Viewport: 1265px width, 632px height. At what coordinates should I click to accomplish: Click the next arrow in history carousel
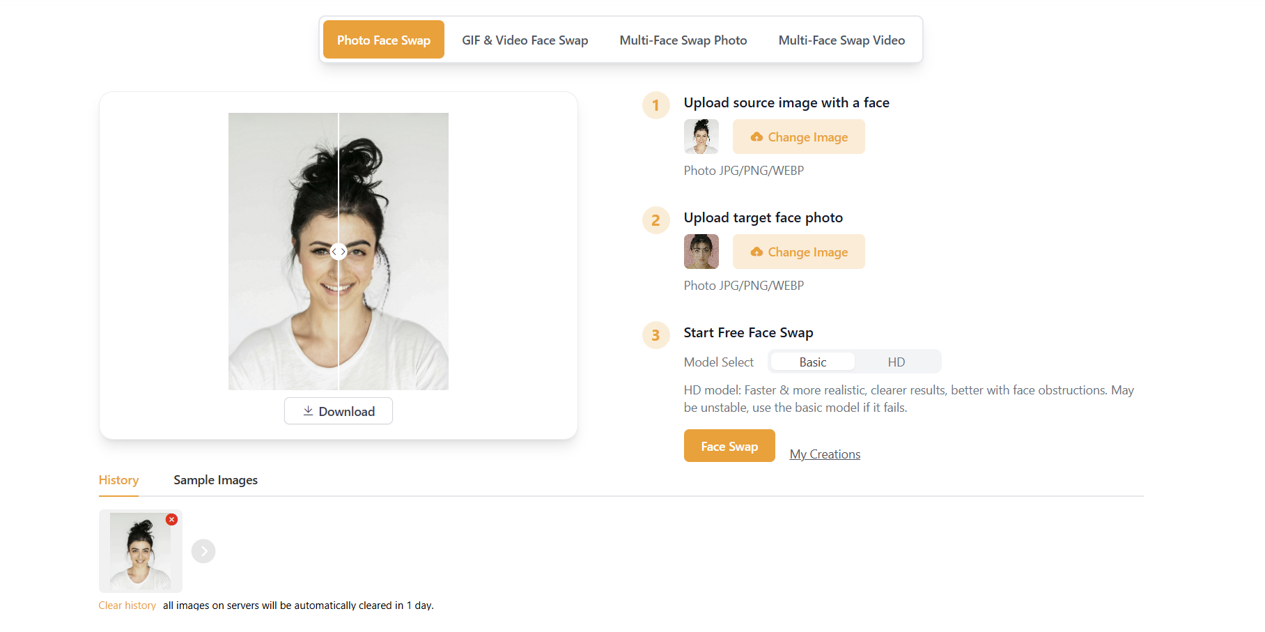[203, 551]
